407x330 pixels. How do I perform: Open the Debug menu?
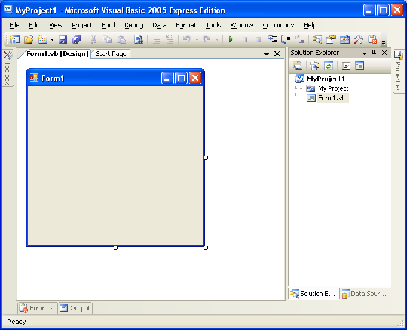pos(134,25)
